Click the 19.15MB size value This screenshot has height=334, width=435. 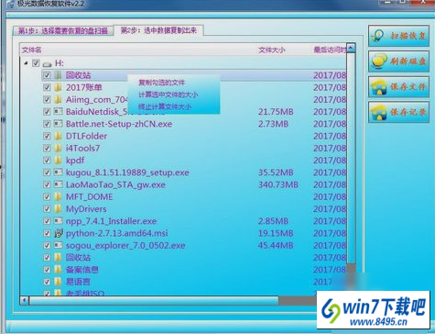[x=276, y=233]
